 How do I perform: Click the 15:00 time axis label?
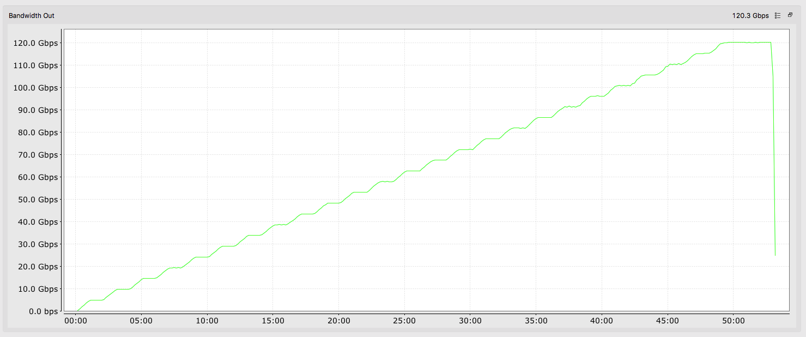pos(273,321)
